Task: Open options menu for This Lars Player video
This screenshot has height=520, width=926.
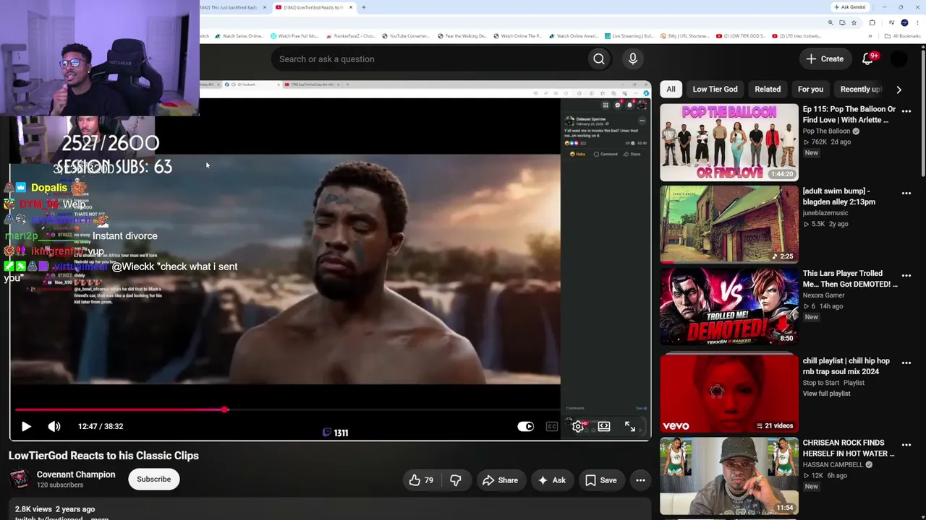Action: (906, 276)
